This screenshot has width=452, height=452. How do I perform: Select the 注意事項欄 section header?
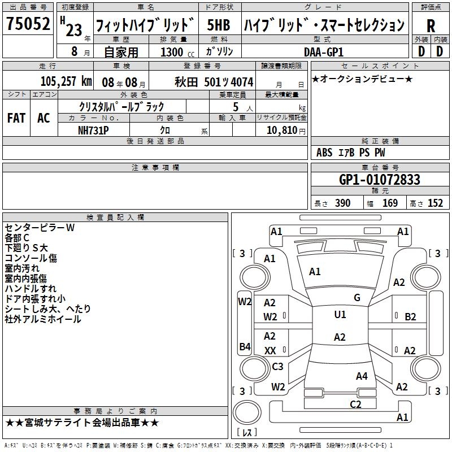(x=155, y=167)
